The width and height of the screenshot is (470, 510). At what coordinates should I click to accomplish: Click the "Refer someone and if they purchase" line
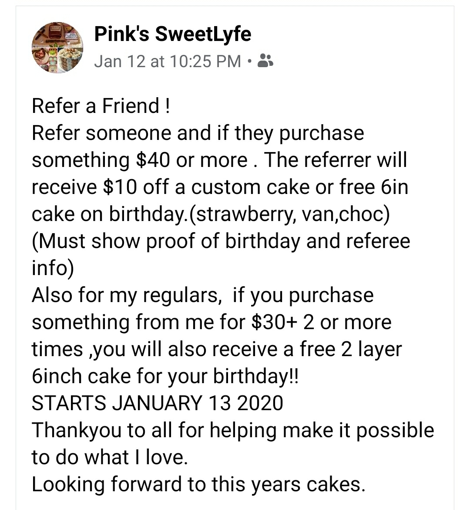[198, 133]
